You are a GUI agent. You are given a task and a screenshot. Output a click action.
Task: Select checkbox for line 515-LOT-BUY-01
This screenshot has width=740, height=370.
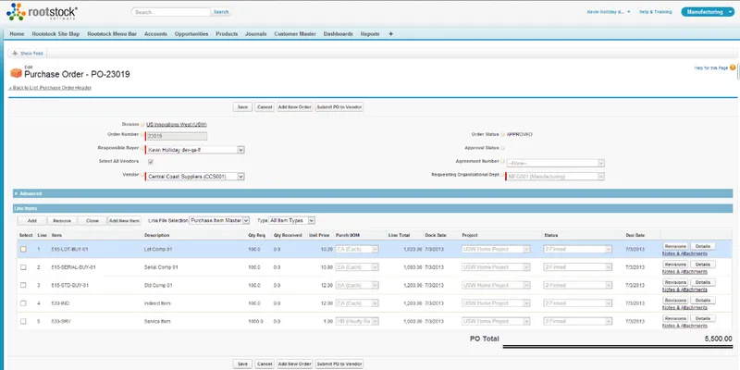(23, 249)
